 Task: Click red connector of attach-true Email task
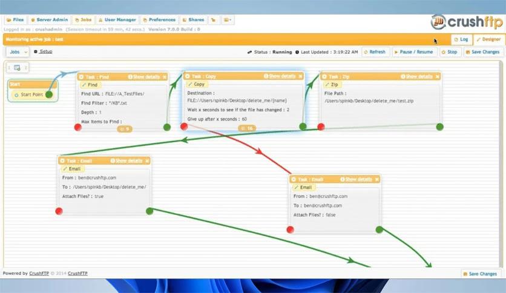[x=59, y=211]
